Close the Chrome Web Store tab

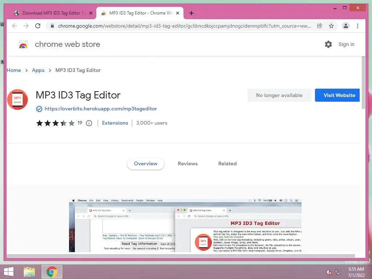(177, 13)
